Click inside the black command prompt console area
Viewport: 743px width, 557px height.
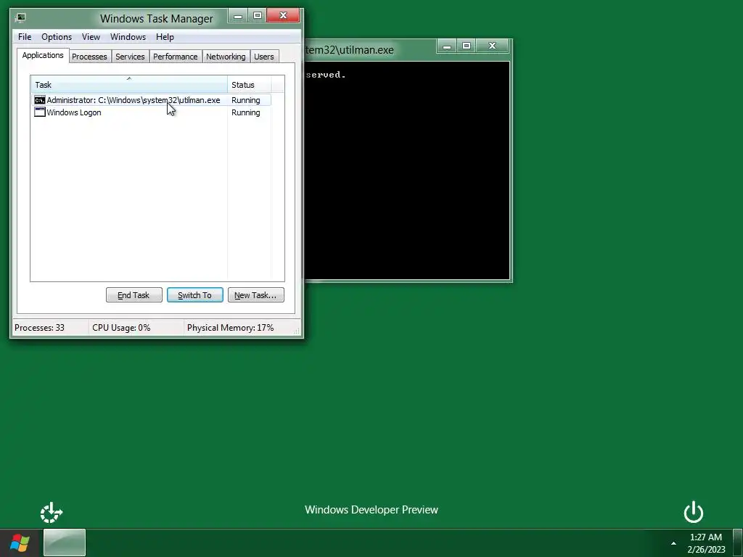(x=408, y=170)
